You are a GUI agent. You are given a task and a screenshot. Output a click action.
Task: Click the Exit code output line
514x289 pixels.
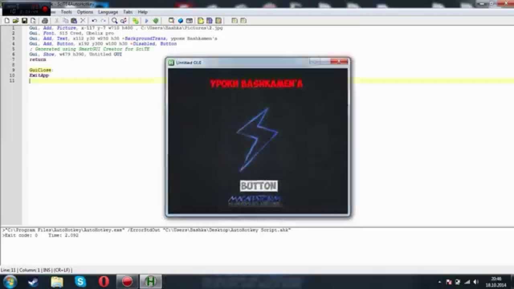[x=41, y=236]
